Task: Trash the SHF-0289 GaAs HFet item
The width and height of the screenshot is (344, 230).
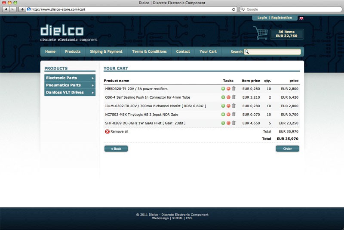Action: 234,123
